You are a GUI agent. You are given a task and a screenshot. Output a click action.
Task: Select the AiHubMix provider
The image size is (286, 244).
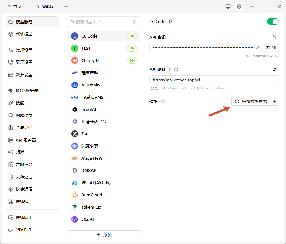pos(104,85)
